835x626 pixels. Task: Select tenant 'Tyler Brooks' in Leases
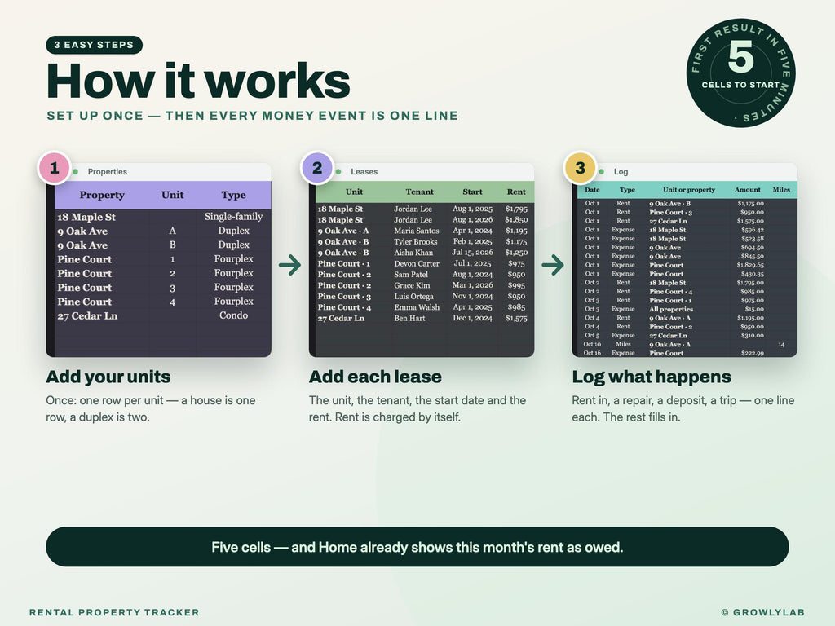click(415, 241)
